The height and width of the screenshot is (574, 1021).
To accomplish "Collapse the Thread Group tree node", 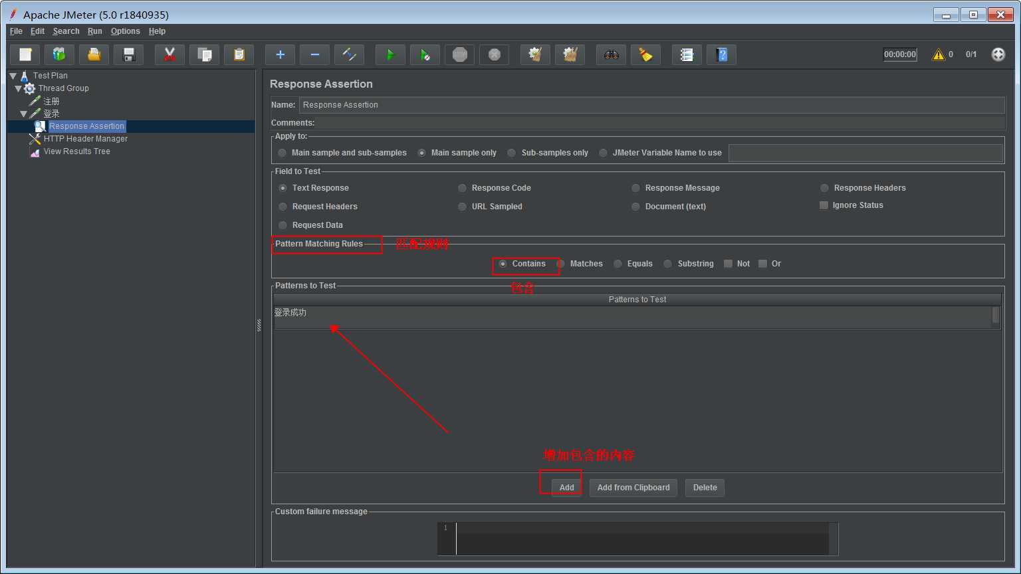I will coord(19,88).
